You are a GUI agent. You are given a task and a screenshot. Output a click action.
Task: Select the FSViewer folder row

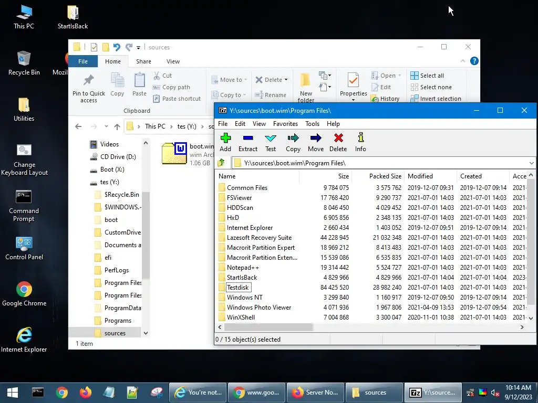tap(372, 198)
